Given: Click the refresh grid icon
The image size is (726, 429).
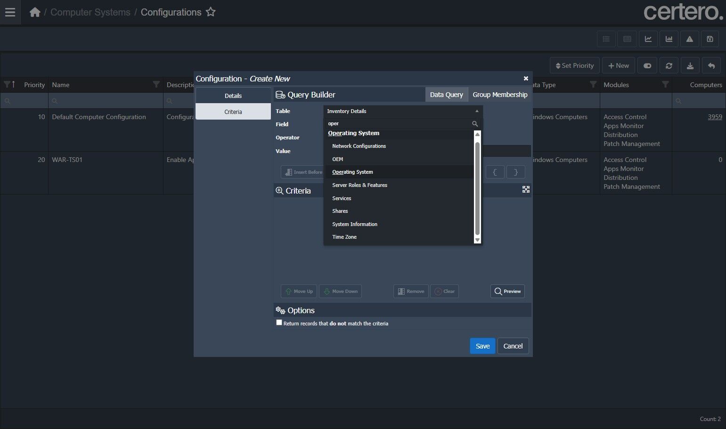Looking at the screenshot, I should click(669, 66).
